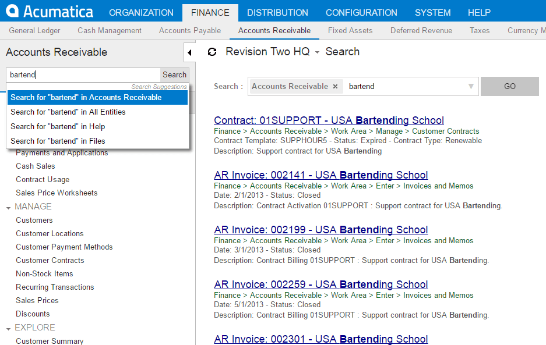Switch to Deferred Revenue tab

click(x=421, y=31)
